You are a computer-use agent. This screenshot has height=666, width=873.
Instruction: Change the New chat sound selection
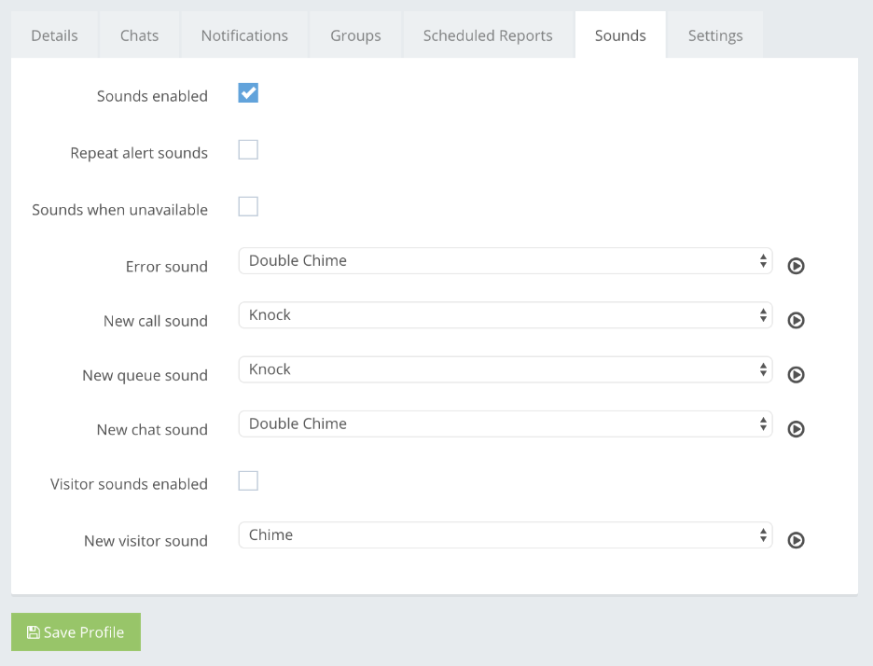click(505, 423)
